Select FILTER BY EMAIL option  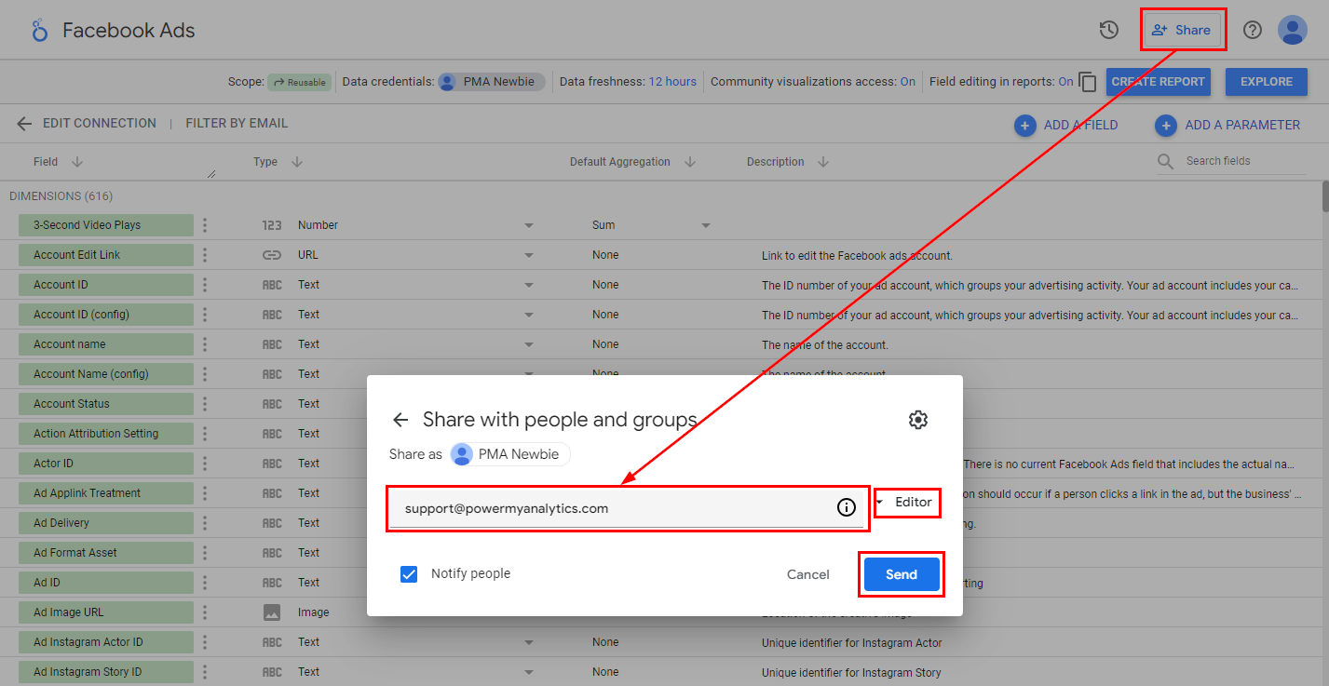(237, 123)
